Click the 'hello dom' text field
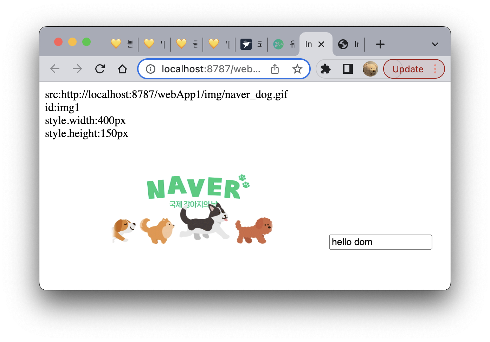490x342 pixels. 380,242
